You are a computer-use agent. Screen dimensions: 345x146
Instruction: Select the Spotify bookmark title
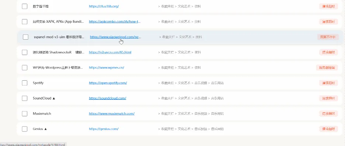point(38,83)
